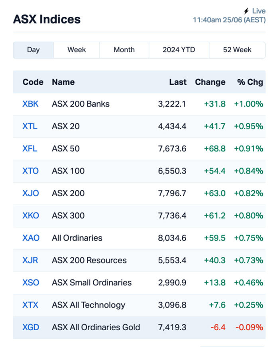Open the XJO index link
Screen dimensions: 279x347
31,193
